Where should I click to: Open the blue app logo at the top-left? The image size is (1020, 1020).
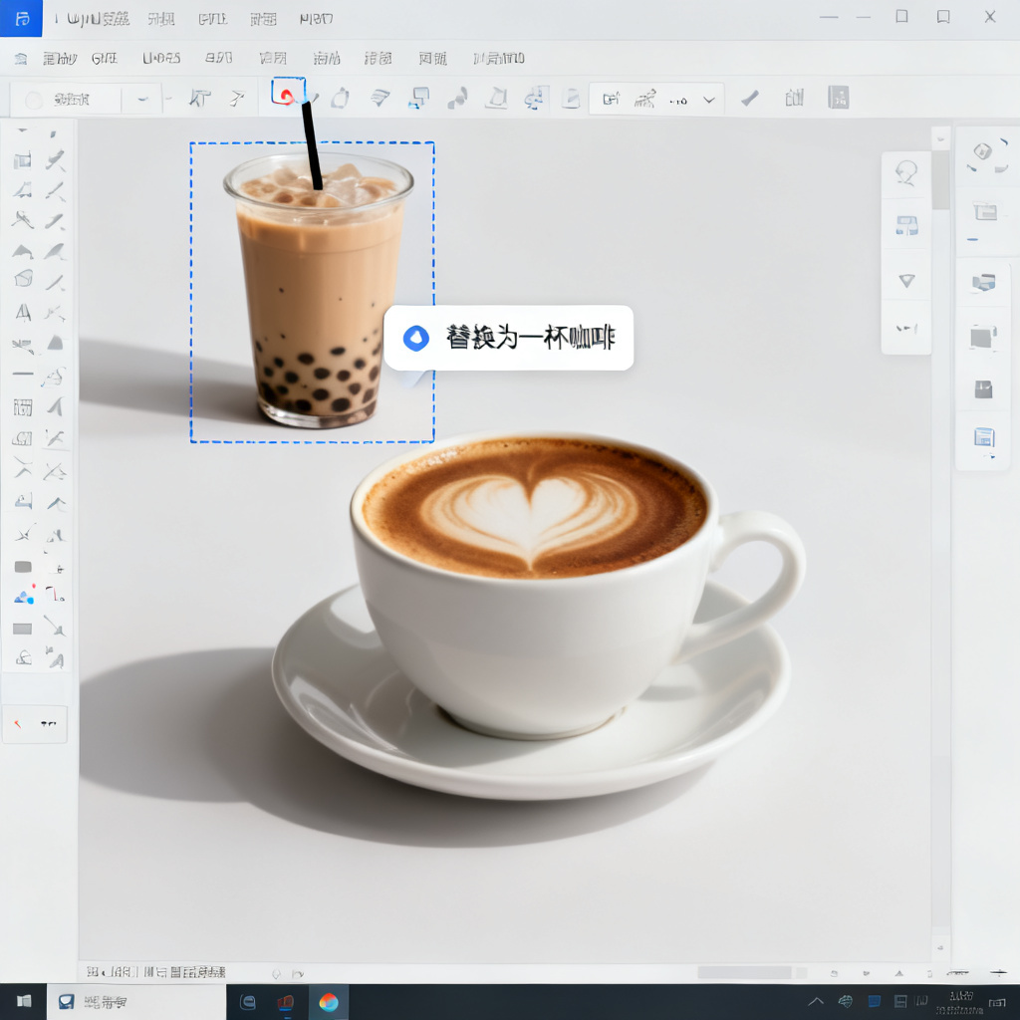pos(22,18)
